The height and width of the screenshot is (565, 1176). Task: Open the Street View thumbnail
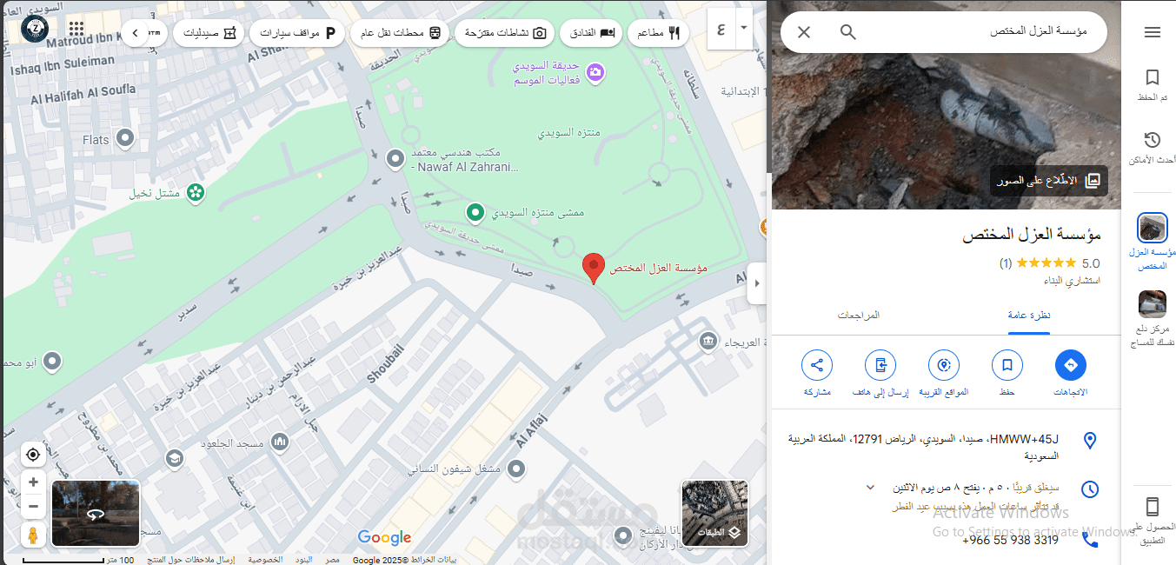96,514
